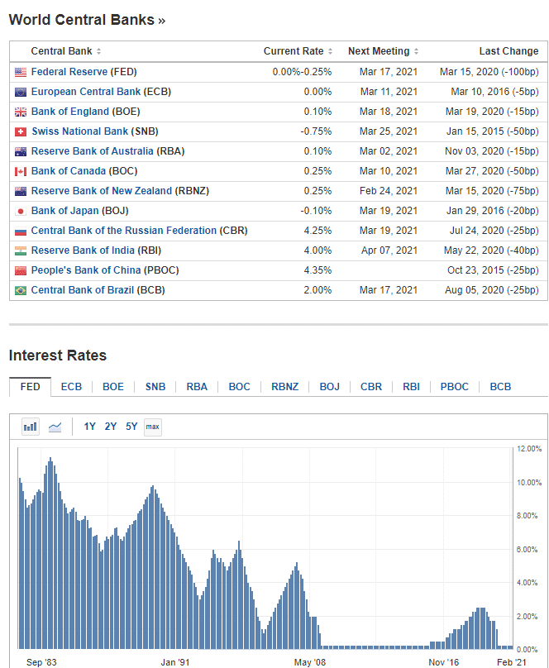View the BOJ tab
This screenshot has width=549, height=668.
coord(330,387)
